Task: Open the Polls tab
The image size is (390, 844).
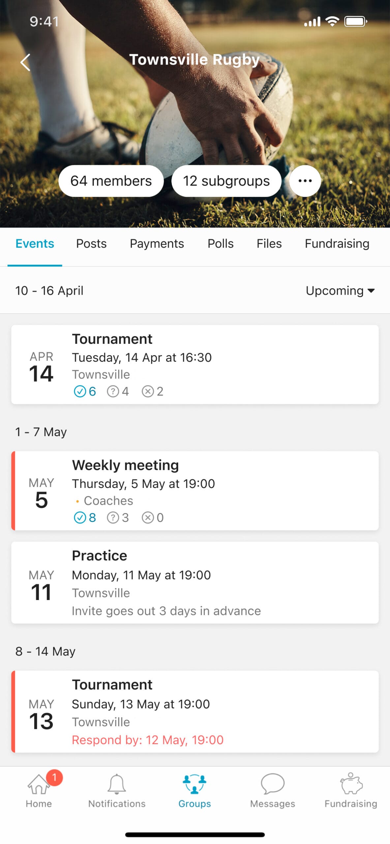Action: click(221, 244)
